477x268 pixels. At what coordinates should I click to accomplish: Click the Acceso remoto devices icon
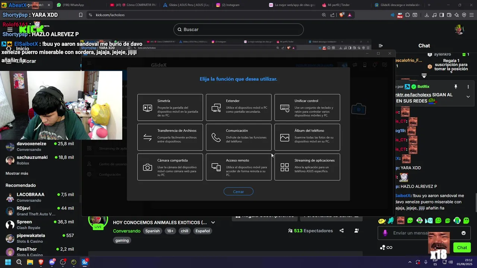(x=216, y=167)
